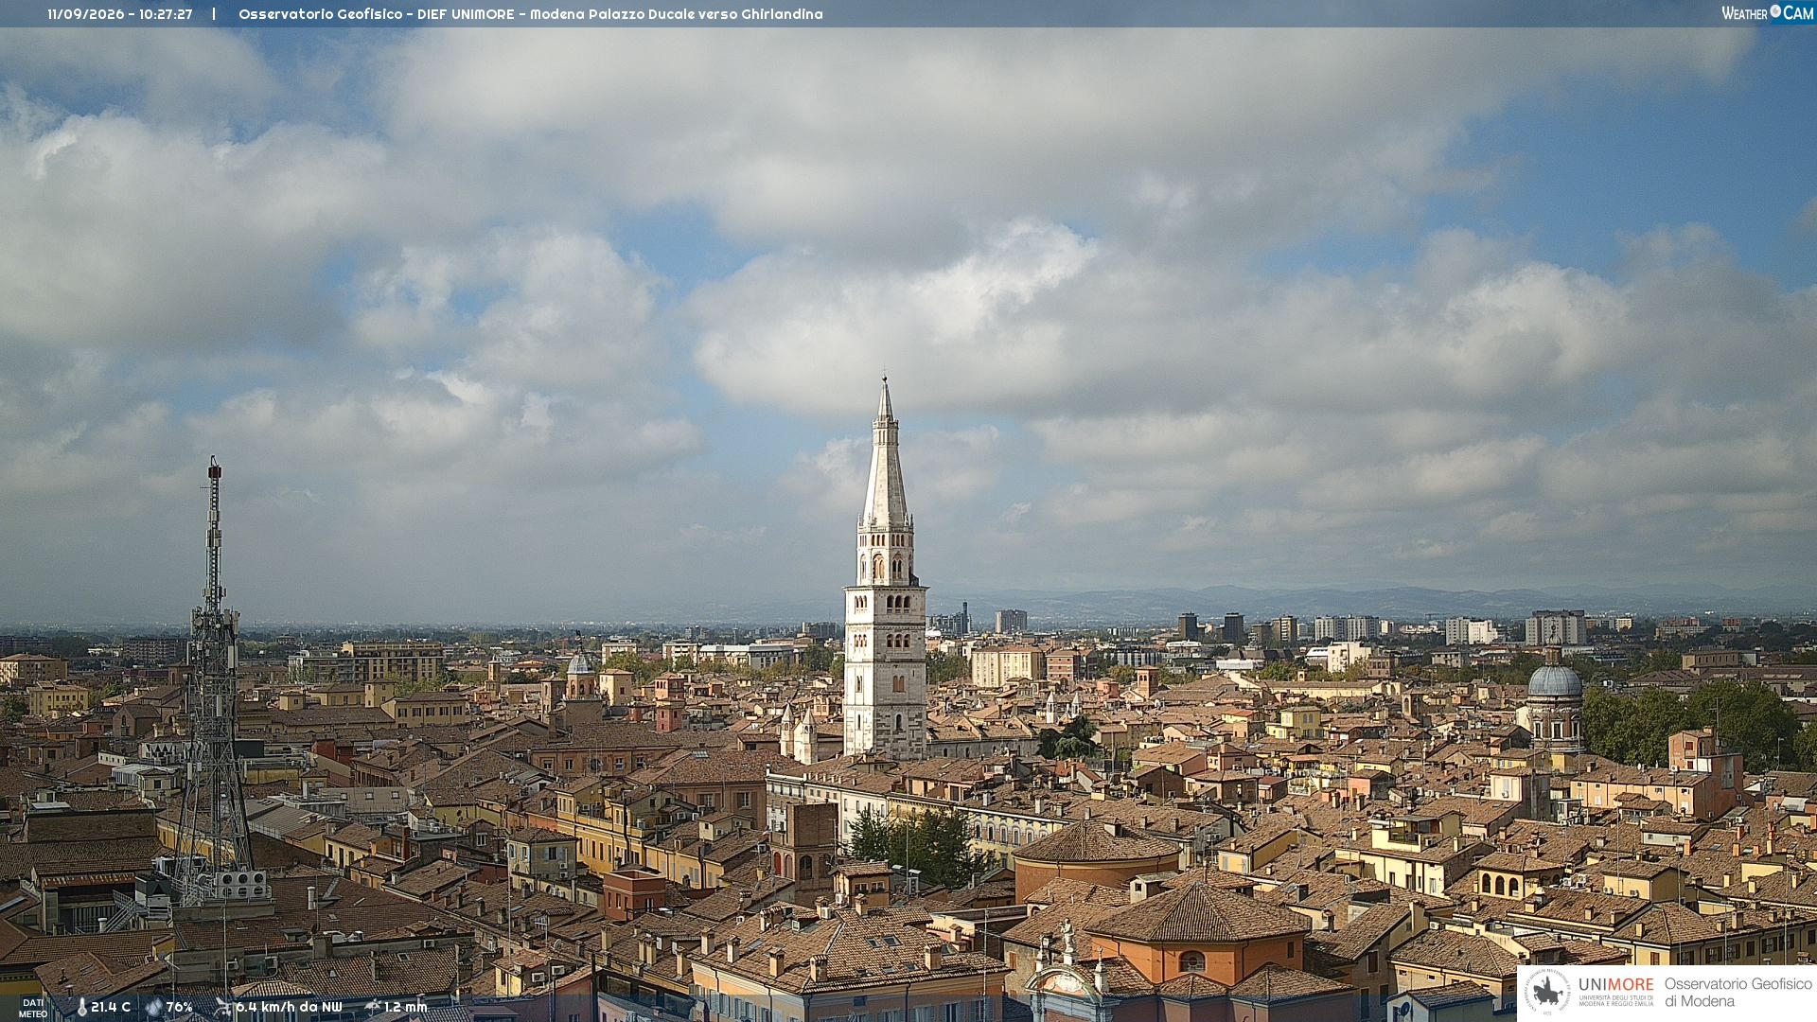Click the rain umbrella precipitation icon
The image size is (1817, 1022).
(372, 1007)
